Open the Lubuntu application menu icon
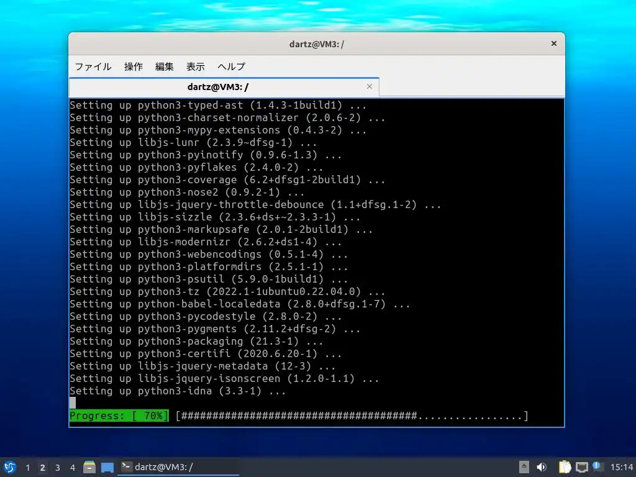636x477 pixels. [10, 467]
